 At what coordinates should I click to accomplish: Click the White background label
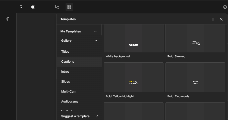tap(118, 56)
